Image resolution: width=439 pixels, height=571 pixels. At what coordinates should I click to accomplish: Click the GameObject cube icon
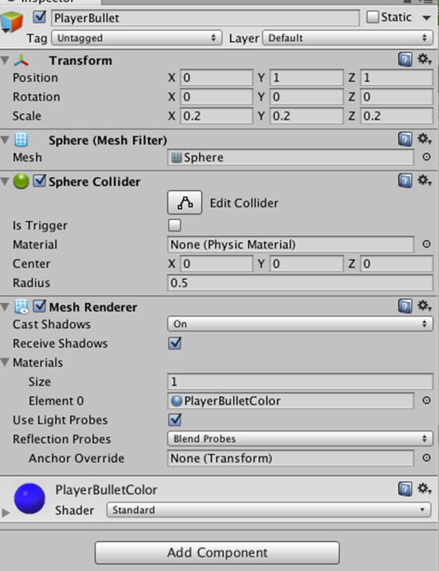[12, 22]
